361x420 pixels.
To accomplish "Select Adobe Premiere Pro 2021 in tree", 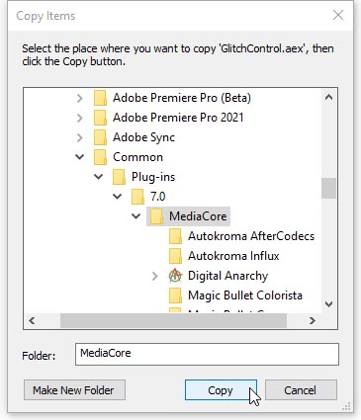I will [x=178, y=118].
